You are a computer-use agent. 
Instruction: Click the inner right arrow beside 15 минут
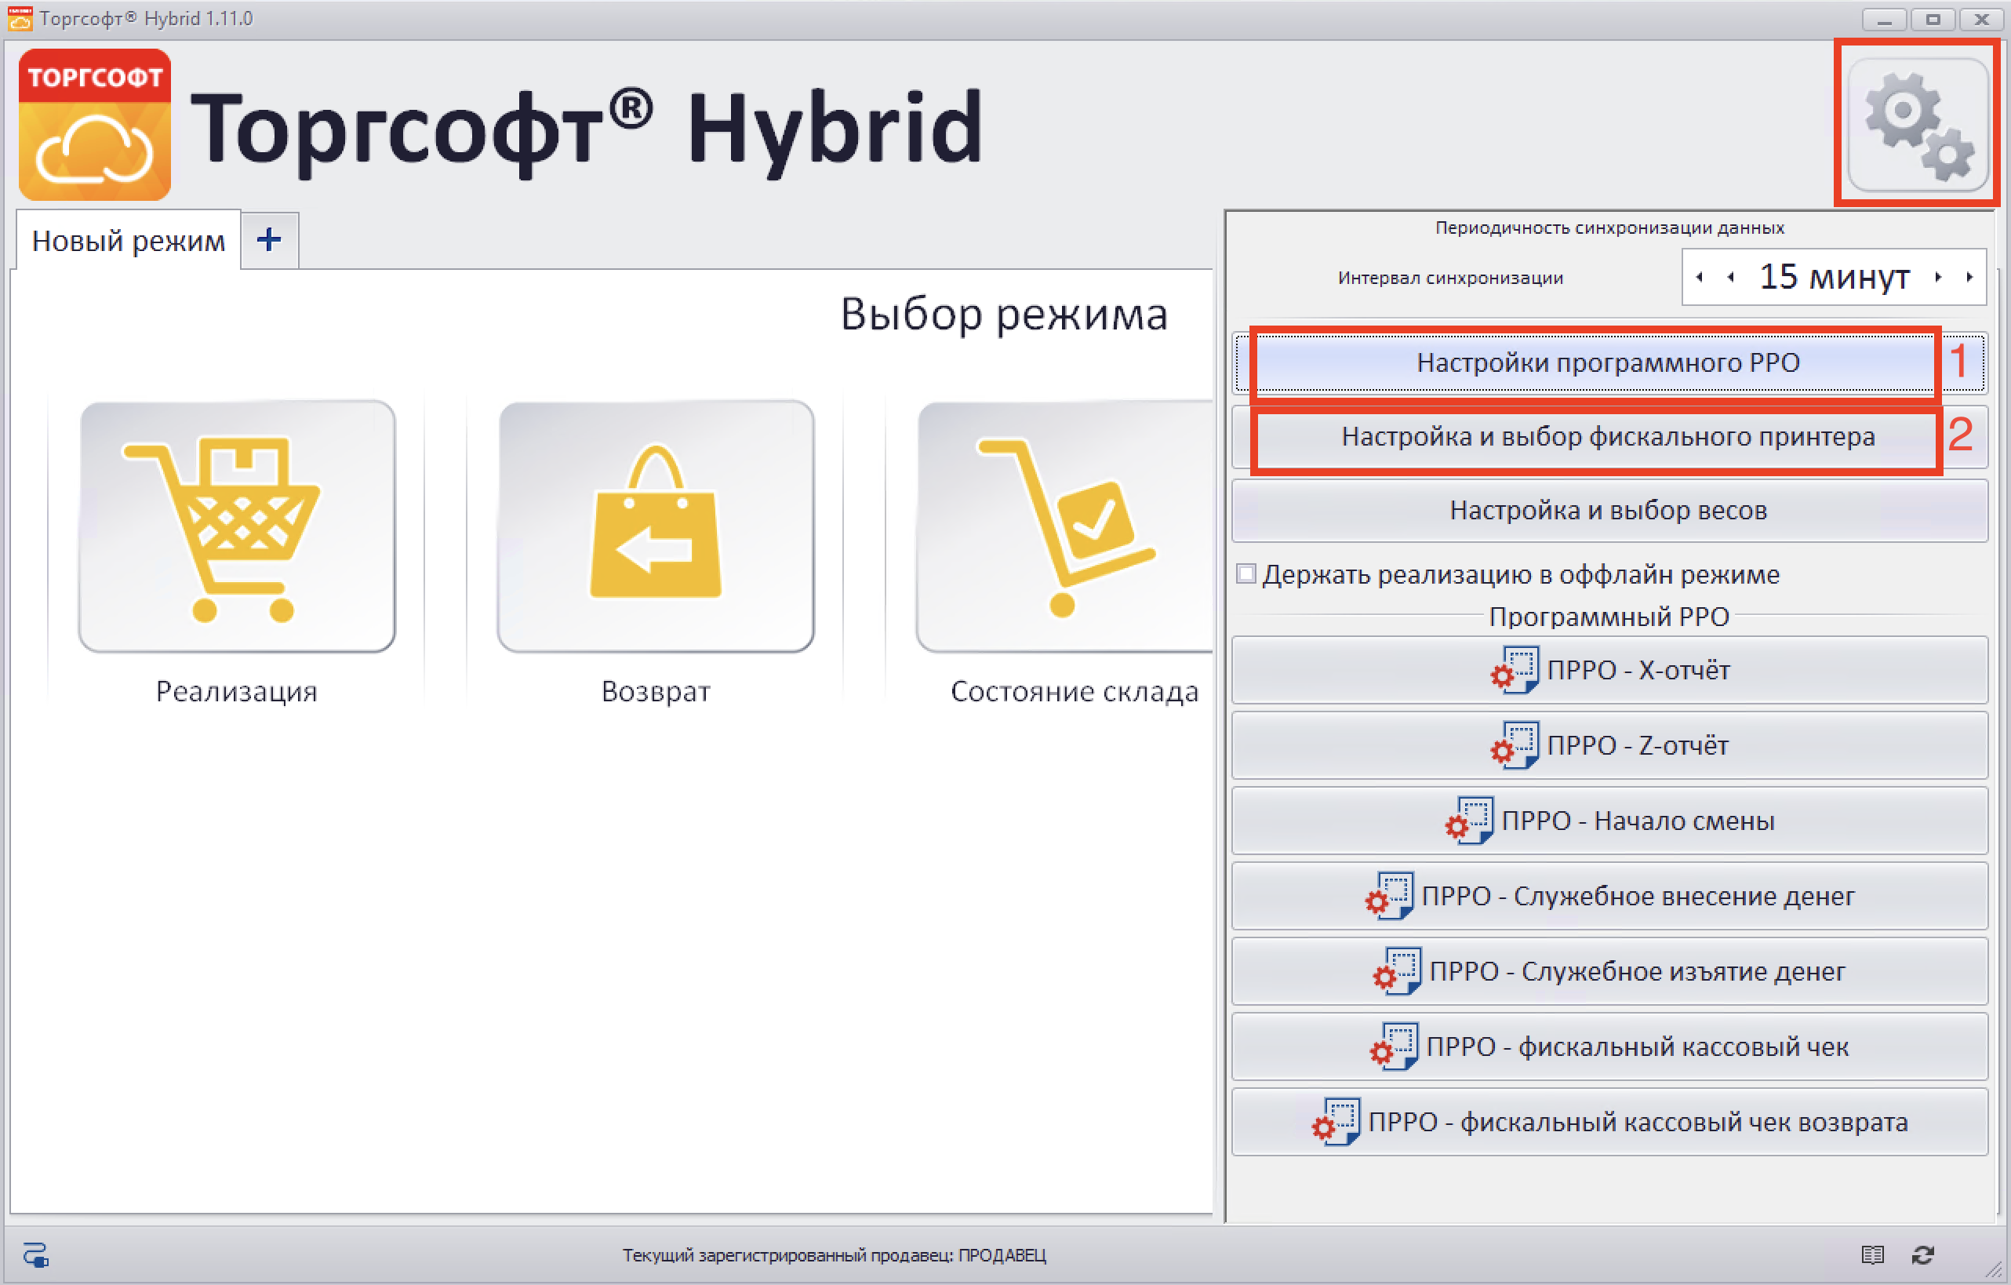[1938, 277]
